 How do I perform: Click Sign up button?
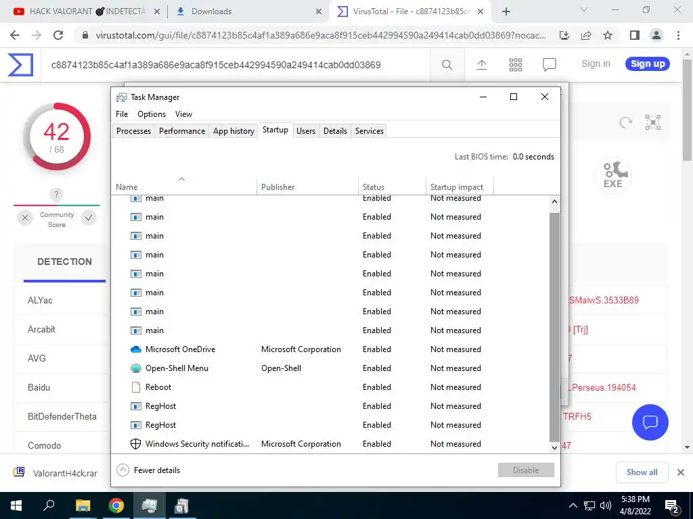[648, 64]
